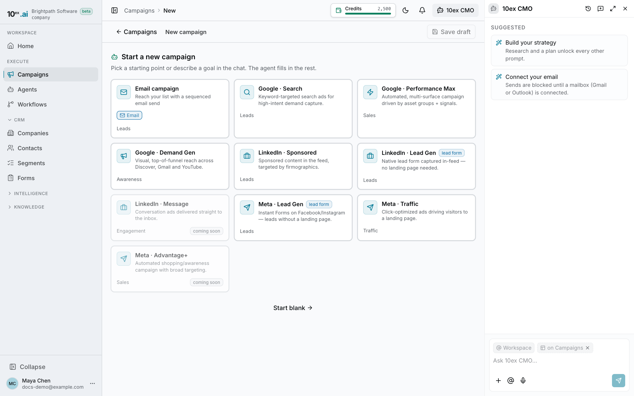Open Workflows in sidebar
Screen dimensions: 634x396
pyautogui.click(x=51, y=104)
